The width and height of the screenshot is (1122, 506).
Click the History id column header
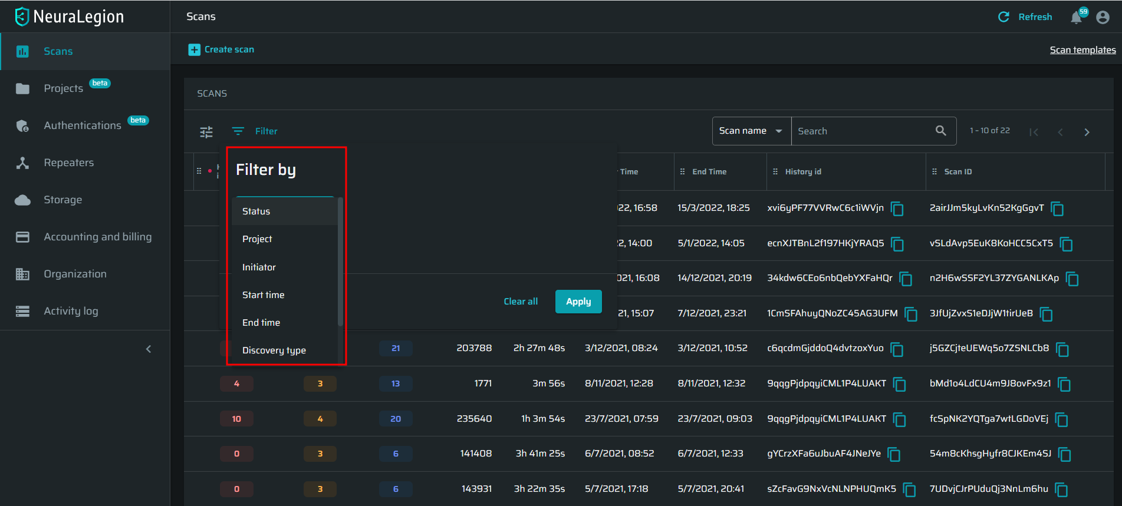click(x=803, y=172)
